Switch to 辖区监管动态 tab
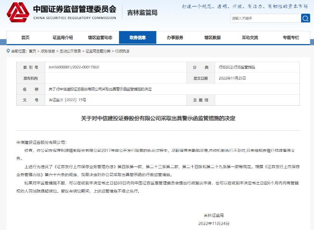This screenshot has height=230, width=314. click(100, 38)
